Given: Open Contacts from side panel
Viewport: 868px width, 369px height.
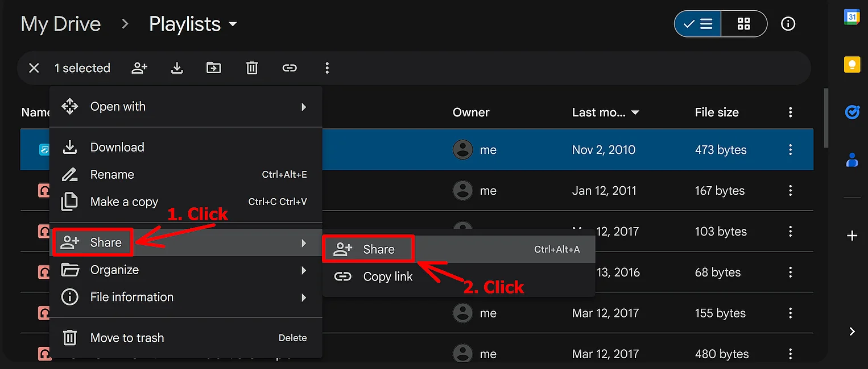Looking at the screenshot, I should (x=852, y=160).
